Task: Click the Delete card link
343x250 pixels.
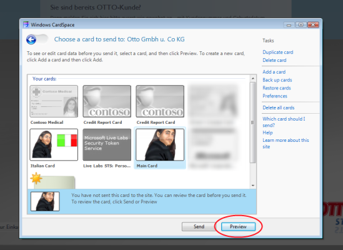Action: tap(274, 60)
